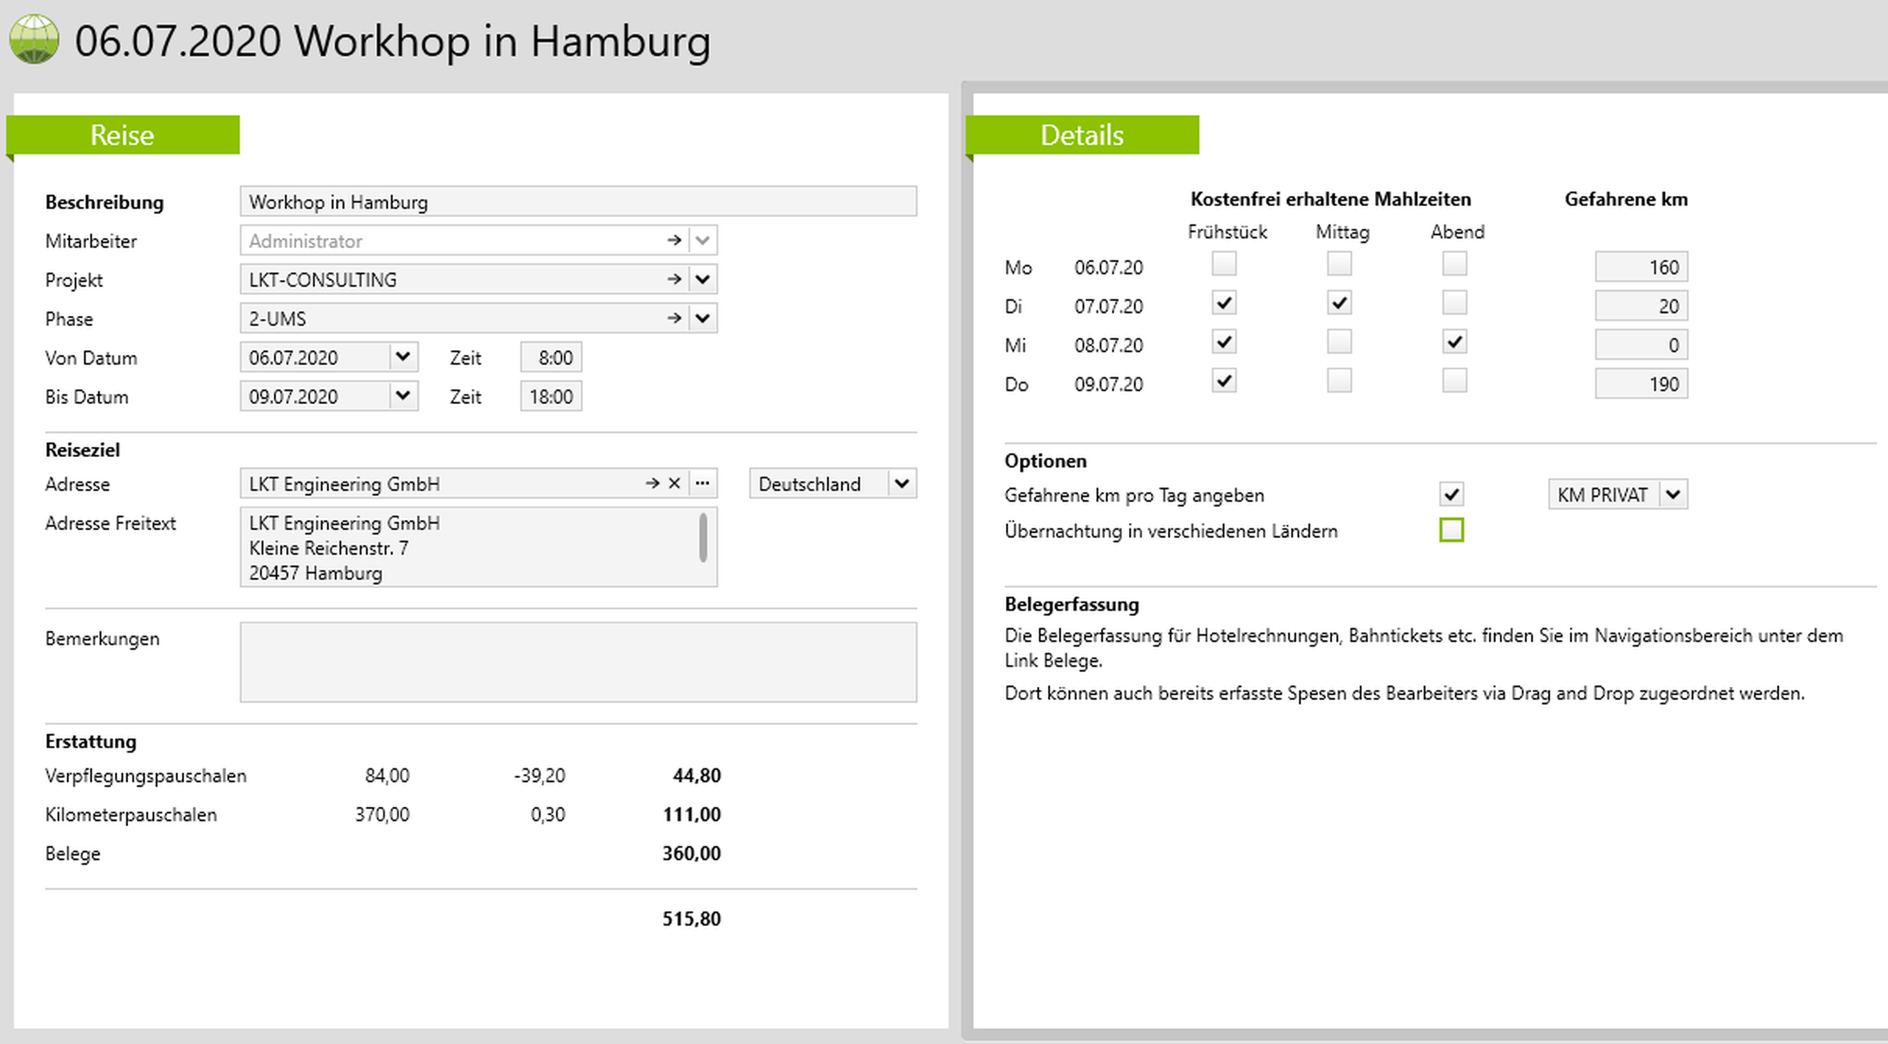
Task: Open address lookup with ellipsis button
Action: pos(702,484)
